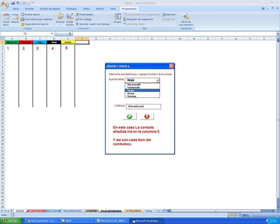The height and width of the screenshot is (224, 280).
Task: Click green checkmark accept button in dialog
Action: pos(129,116)
